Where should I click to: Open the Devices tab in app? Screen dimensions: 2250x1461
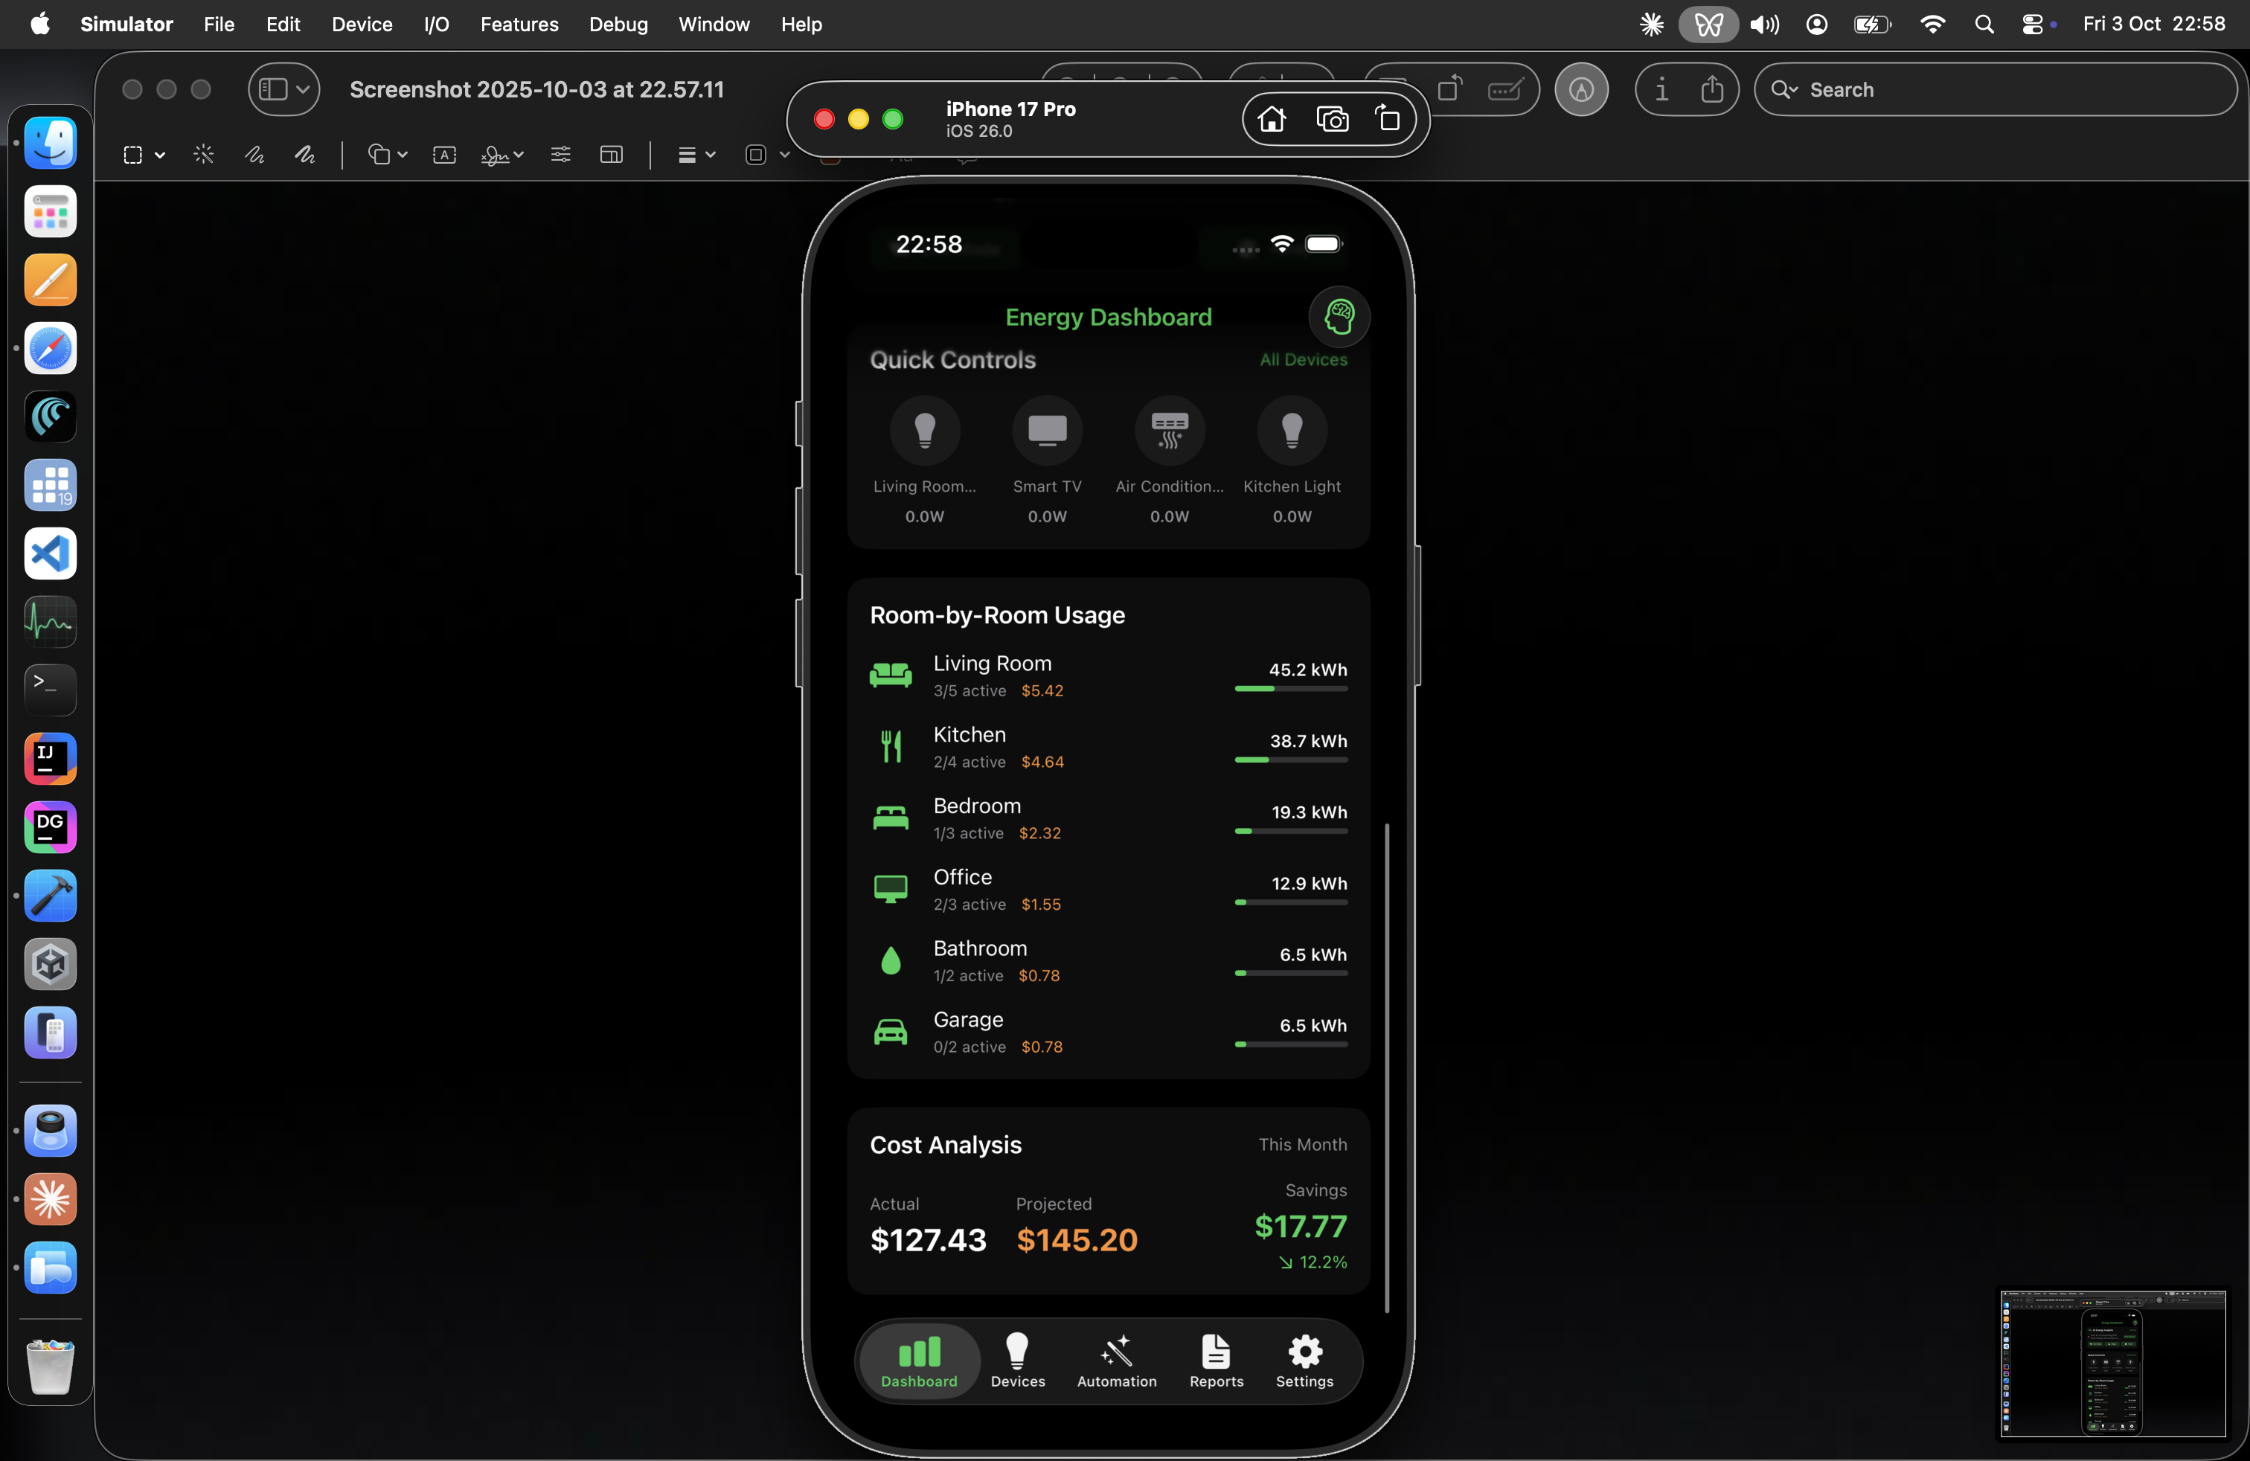(x=1017, y=1361)
